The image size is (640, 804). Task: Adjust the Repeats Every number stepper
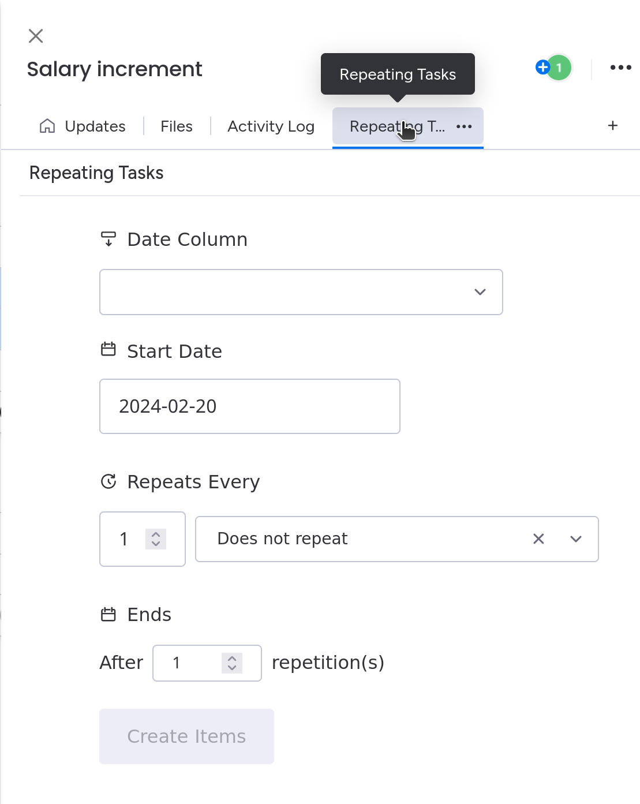[x=156, y=539]
